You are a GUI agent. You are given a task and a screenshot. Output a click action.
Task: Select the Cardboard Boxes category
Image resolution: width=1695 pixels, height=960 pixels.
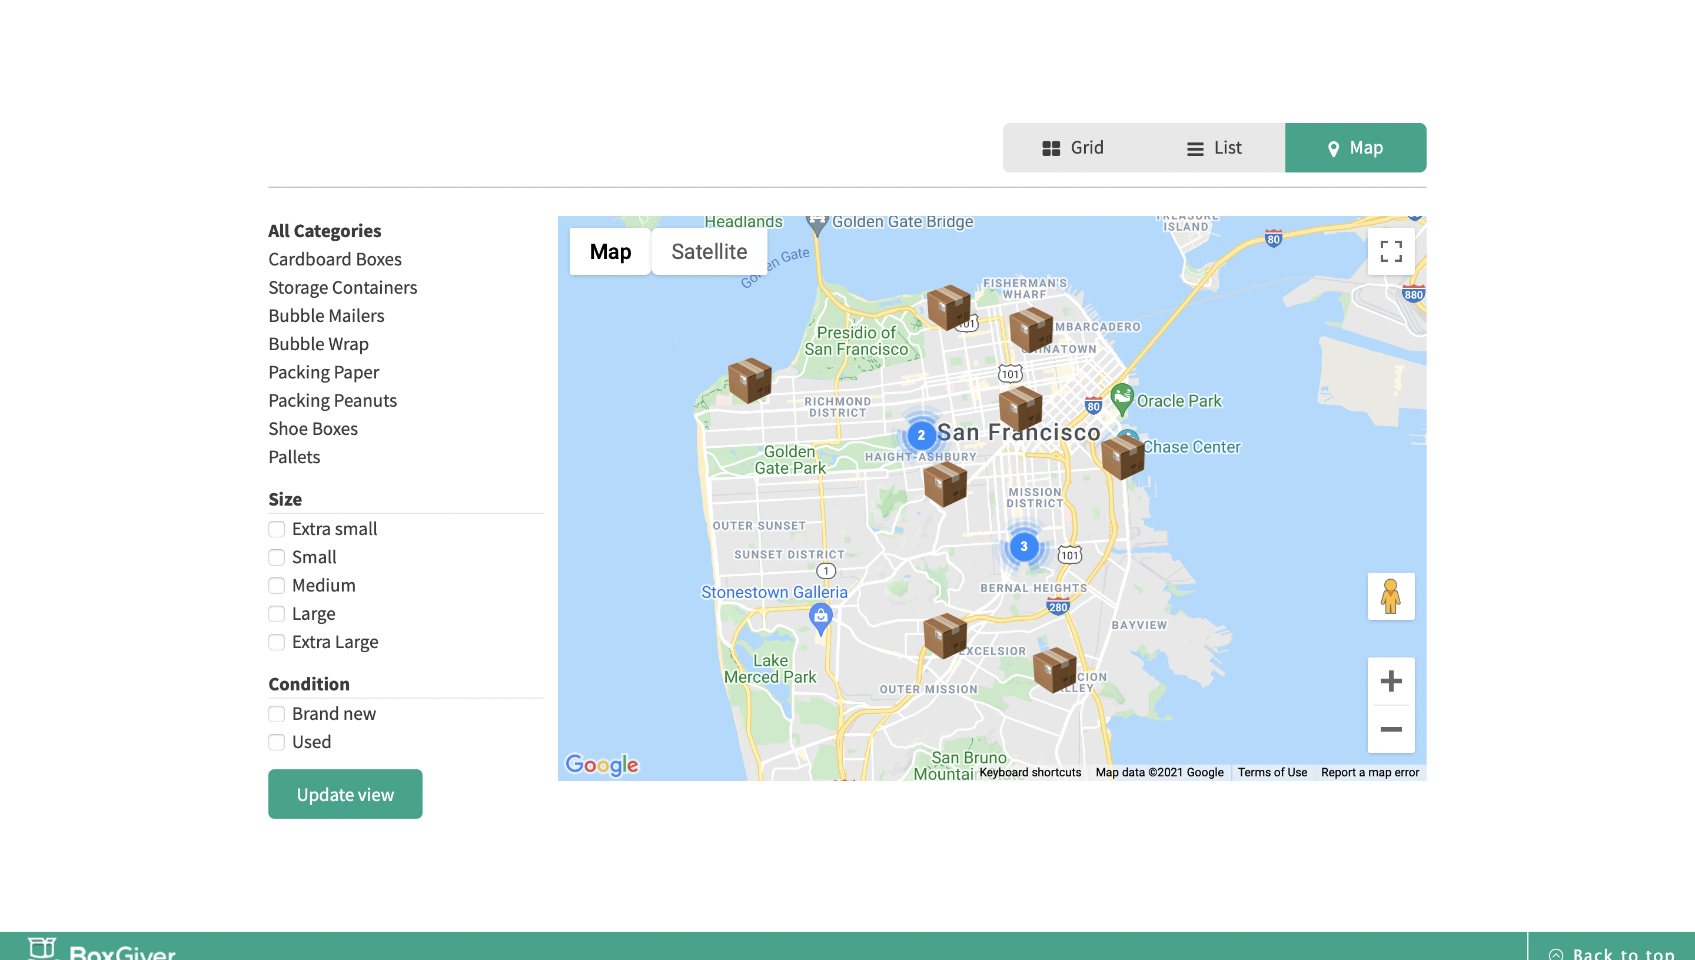tap(335, 259)
